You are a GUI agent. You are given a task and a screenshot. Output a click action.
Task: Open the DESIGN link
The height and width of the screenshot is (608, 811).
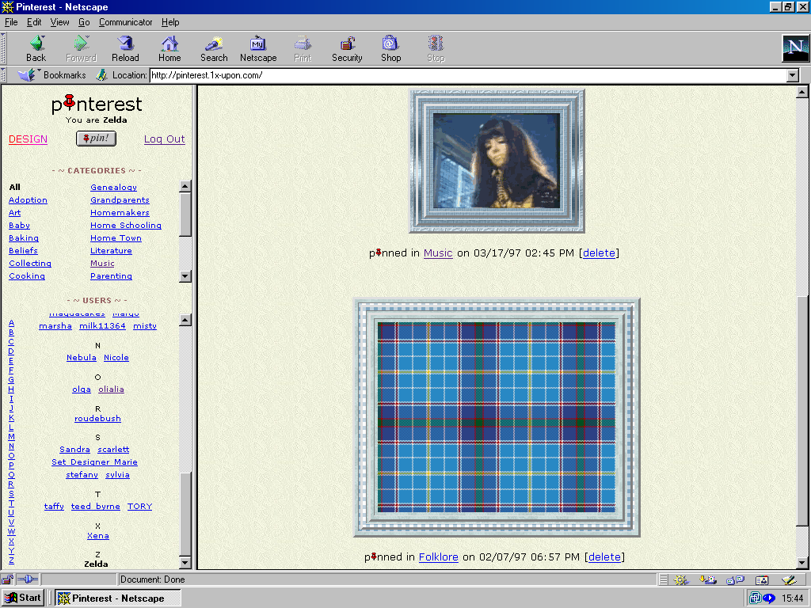(28, 139)
